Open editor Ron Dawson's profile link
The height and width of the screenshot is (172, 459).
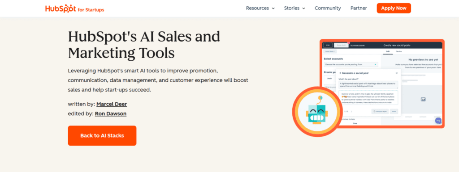point(111,113)
